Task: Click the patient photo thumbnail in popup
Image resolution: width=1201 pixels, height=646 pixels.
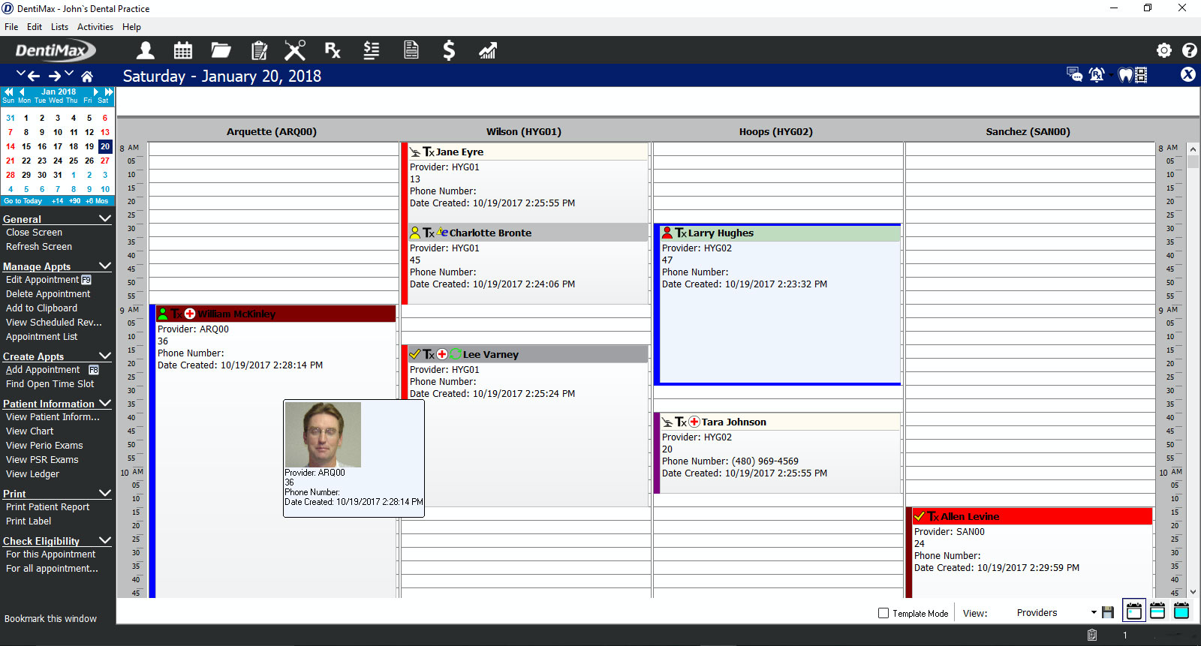Action: [323, 434]
